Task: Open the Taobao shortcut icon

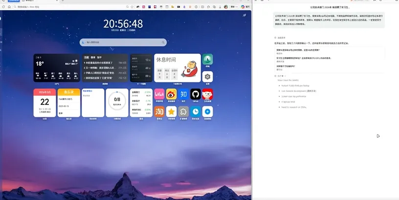Action: tap(159, 111)
